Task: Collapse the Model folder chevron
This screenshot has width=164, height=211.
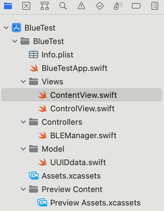Action: pos(23,149)
